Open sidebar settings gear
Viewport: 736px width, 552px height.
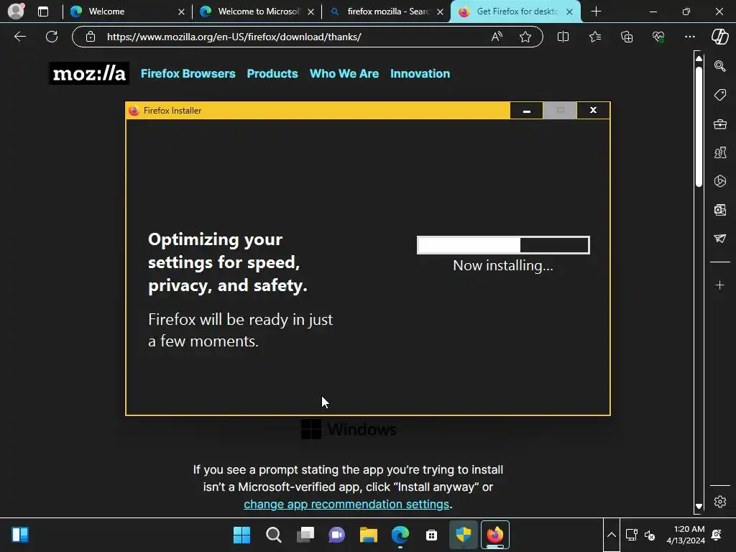click(x=719, y=502)
